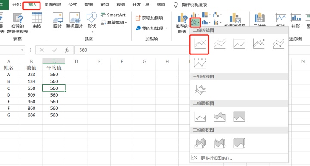Select the stacked 3D area chart
This screenshot has height=166, width=310.
220,143
